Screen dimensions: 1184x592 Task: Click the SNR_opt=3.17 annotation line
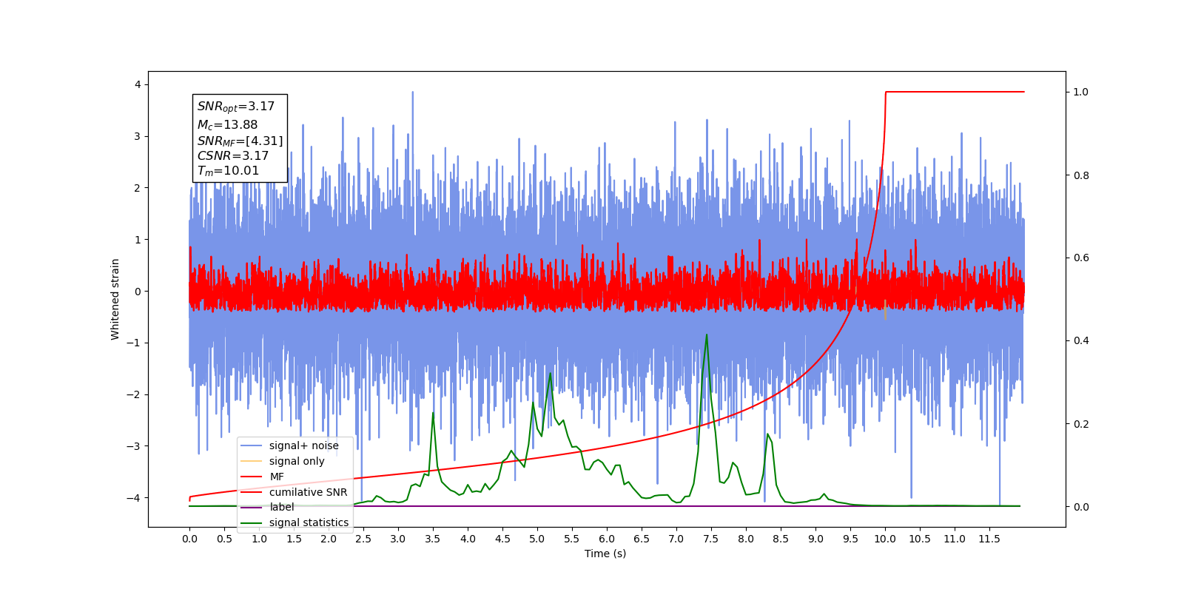point(236,107)
